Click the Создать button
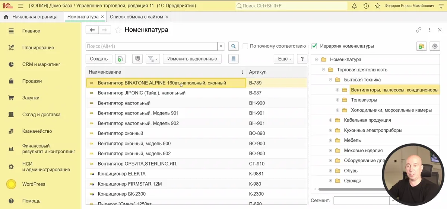 pyautogui.click(x=99, y=59)
